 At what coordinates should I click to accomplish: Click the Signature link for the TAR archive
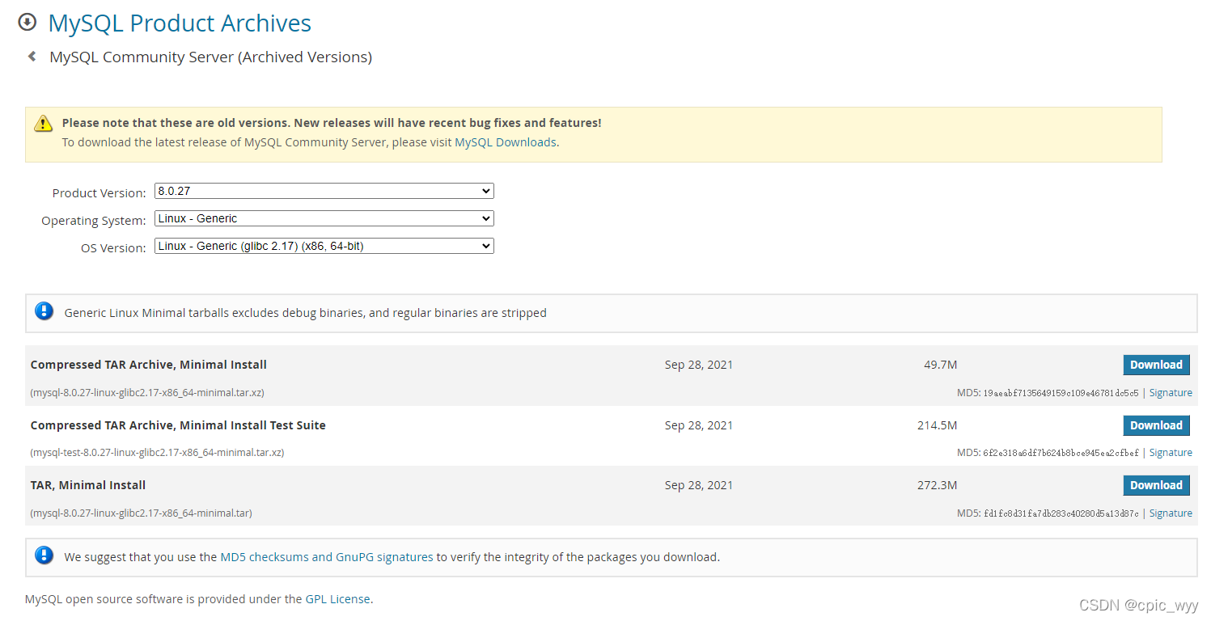[x=1171, y=513]
